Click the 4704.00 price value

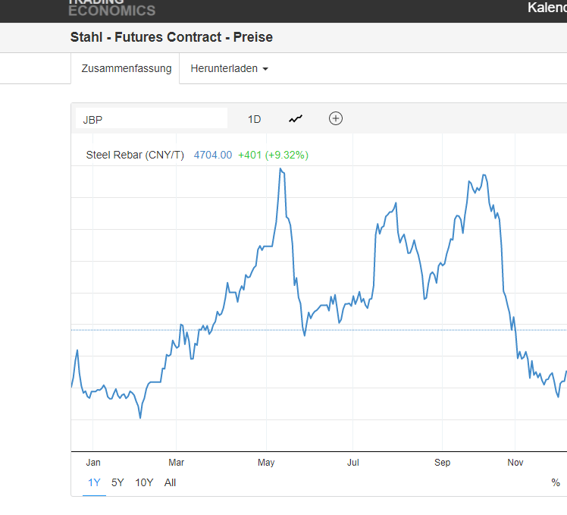click(212, 155)
